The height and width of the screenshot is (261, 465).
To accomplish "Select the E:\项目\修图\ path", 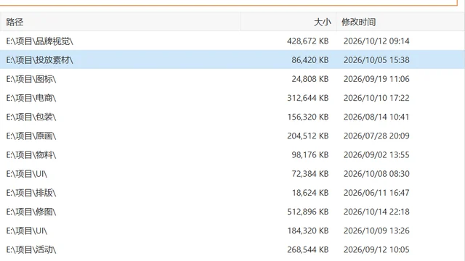I will point(31,212).
